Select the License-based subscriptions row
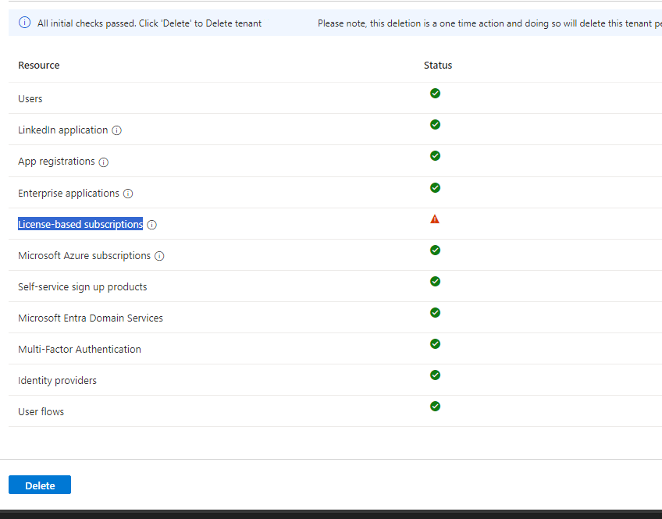The width and height of the screenshot is (662, 519). [80, 223]
